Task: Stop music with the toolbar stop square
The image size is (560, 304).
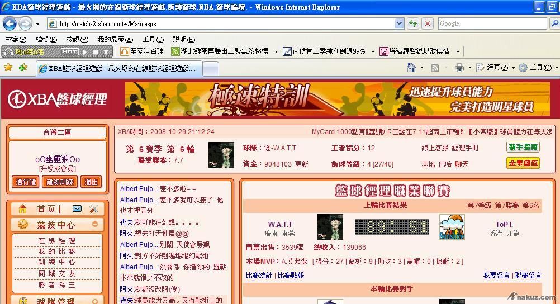Action: coord(96,52)
